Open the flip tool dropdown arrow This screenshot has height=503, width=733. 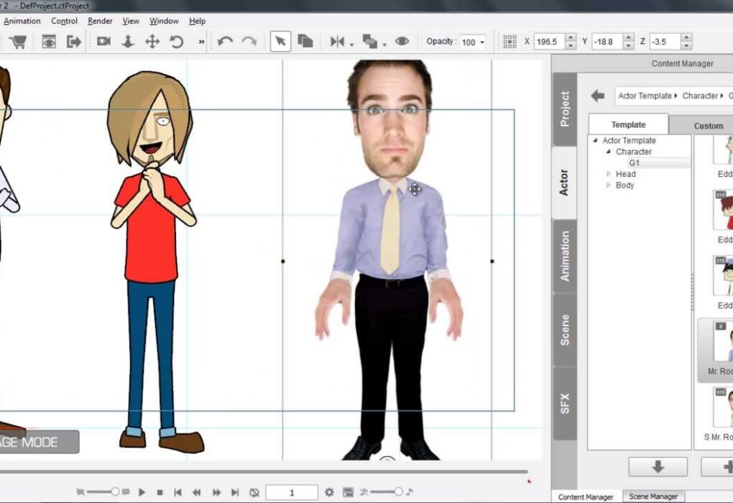(351, 45)
